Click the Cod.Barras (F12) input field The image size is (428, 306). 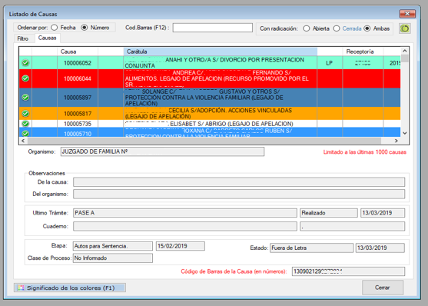tap(213, 28)
